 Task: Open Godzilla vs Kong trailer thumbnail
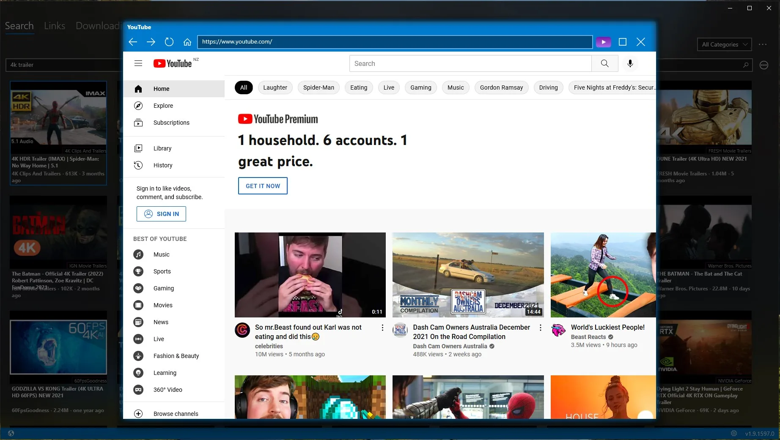pyautogui.click(x=58, y=347)
